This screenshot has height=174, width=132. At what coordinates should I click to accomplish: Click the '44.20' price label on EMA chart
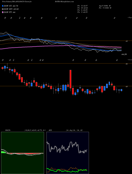tap(124, 54)
